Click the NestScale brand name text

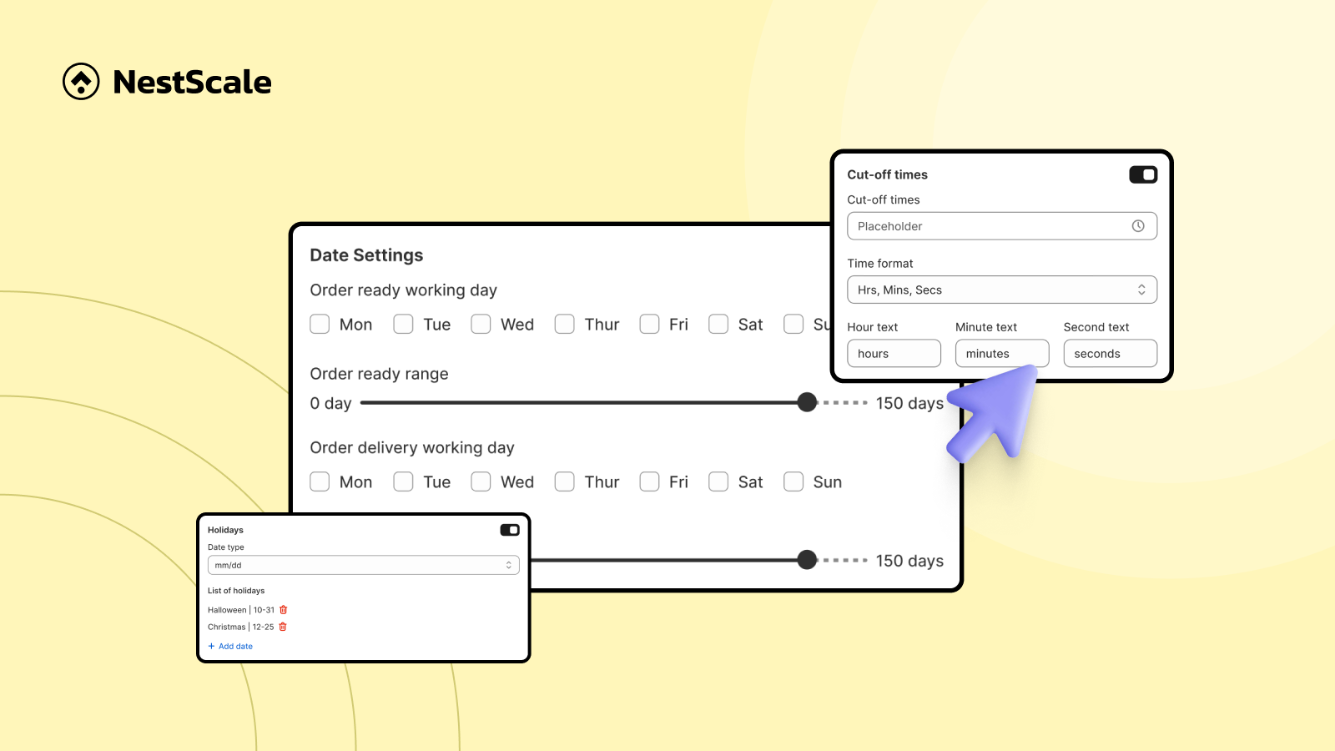(x=193, y=82)
